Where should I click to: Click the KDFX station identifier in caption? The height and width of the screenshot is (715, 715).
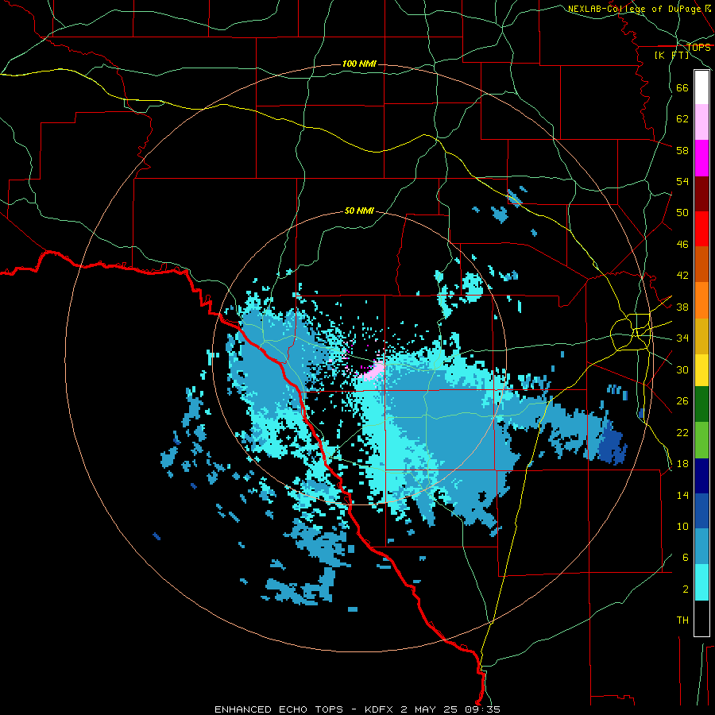coord(381,709)
